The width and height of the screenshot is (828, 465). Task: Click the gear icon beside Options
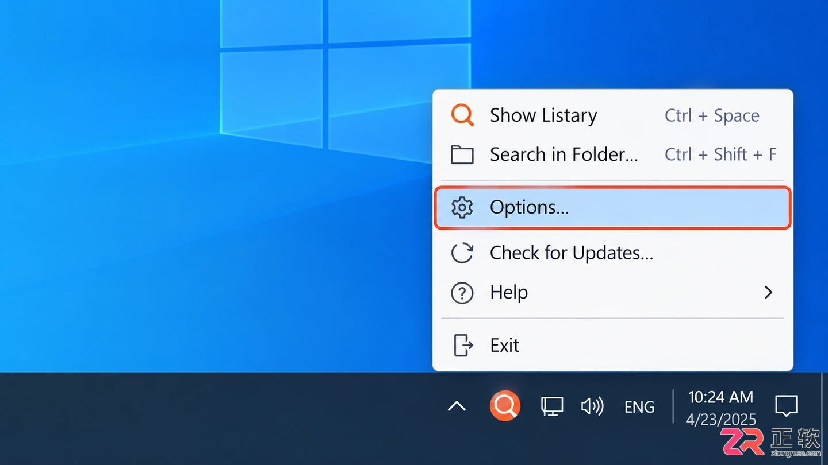tap(462, 207)
